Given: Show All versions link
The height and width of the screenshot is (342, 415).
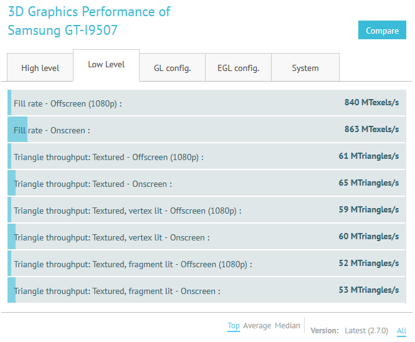Looking at the screenshot, I should point(401,331).
